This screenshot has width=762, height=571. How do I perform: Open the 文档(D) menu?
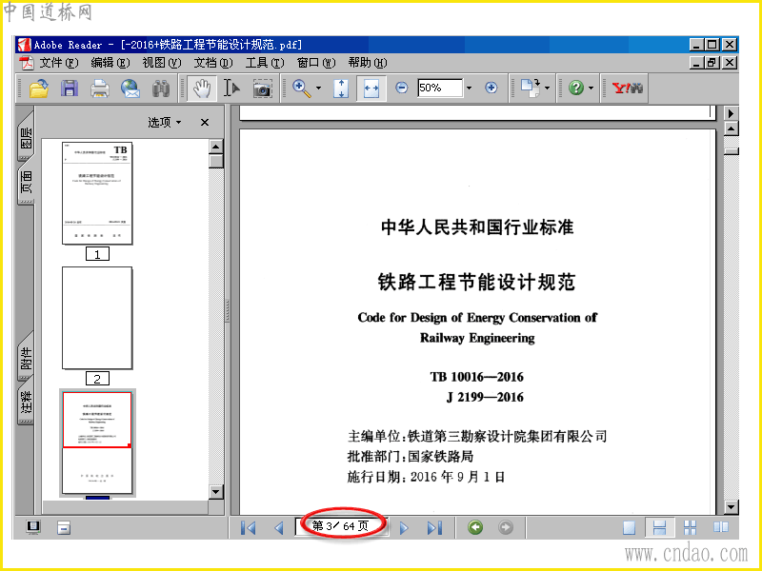[213, 63]
